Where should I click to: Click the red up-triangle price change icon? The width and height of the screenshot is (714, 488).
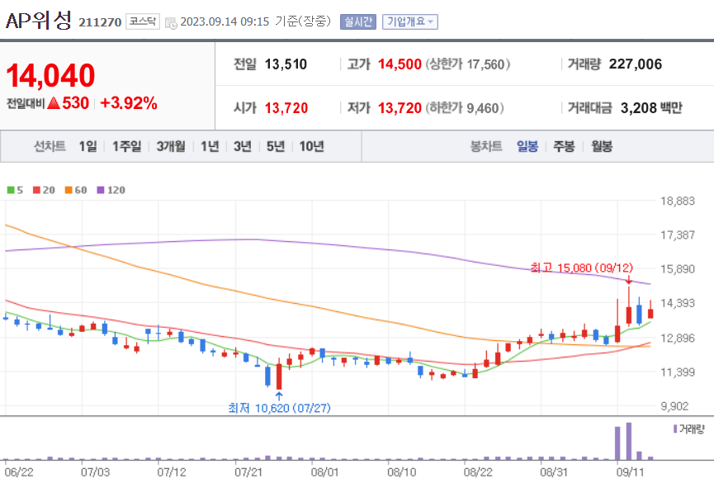[x=54, y=103]
